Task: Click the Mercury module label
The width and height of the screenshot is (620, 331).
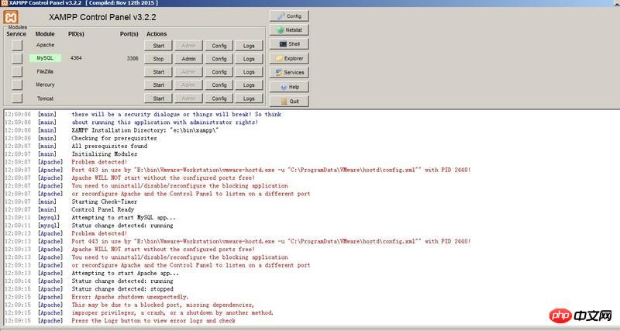Action: click(x=45, y=84)
